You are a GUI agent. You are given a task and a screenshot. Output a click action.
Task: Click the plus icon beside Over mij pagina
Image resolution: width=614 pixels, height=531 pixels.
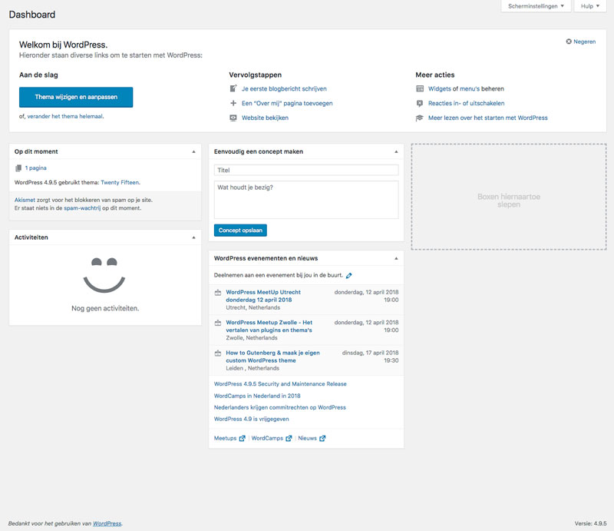click(233, 103)
